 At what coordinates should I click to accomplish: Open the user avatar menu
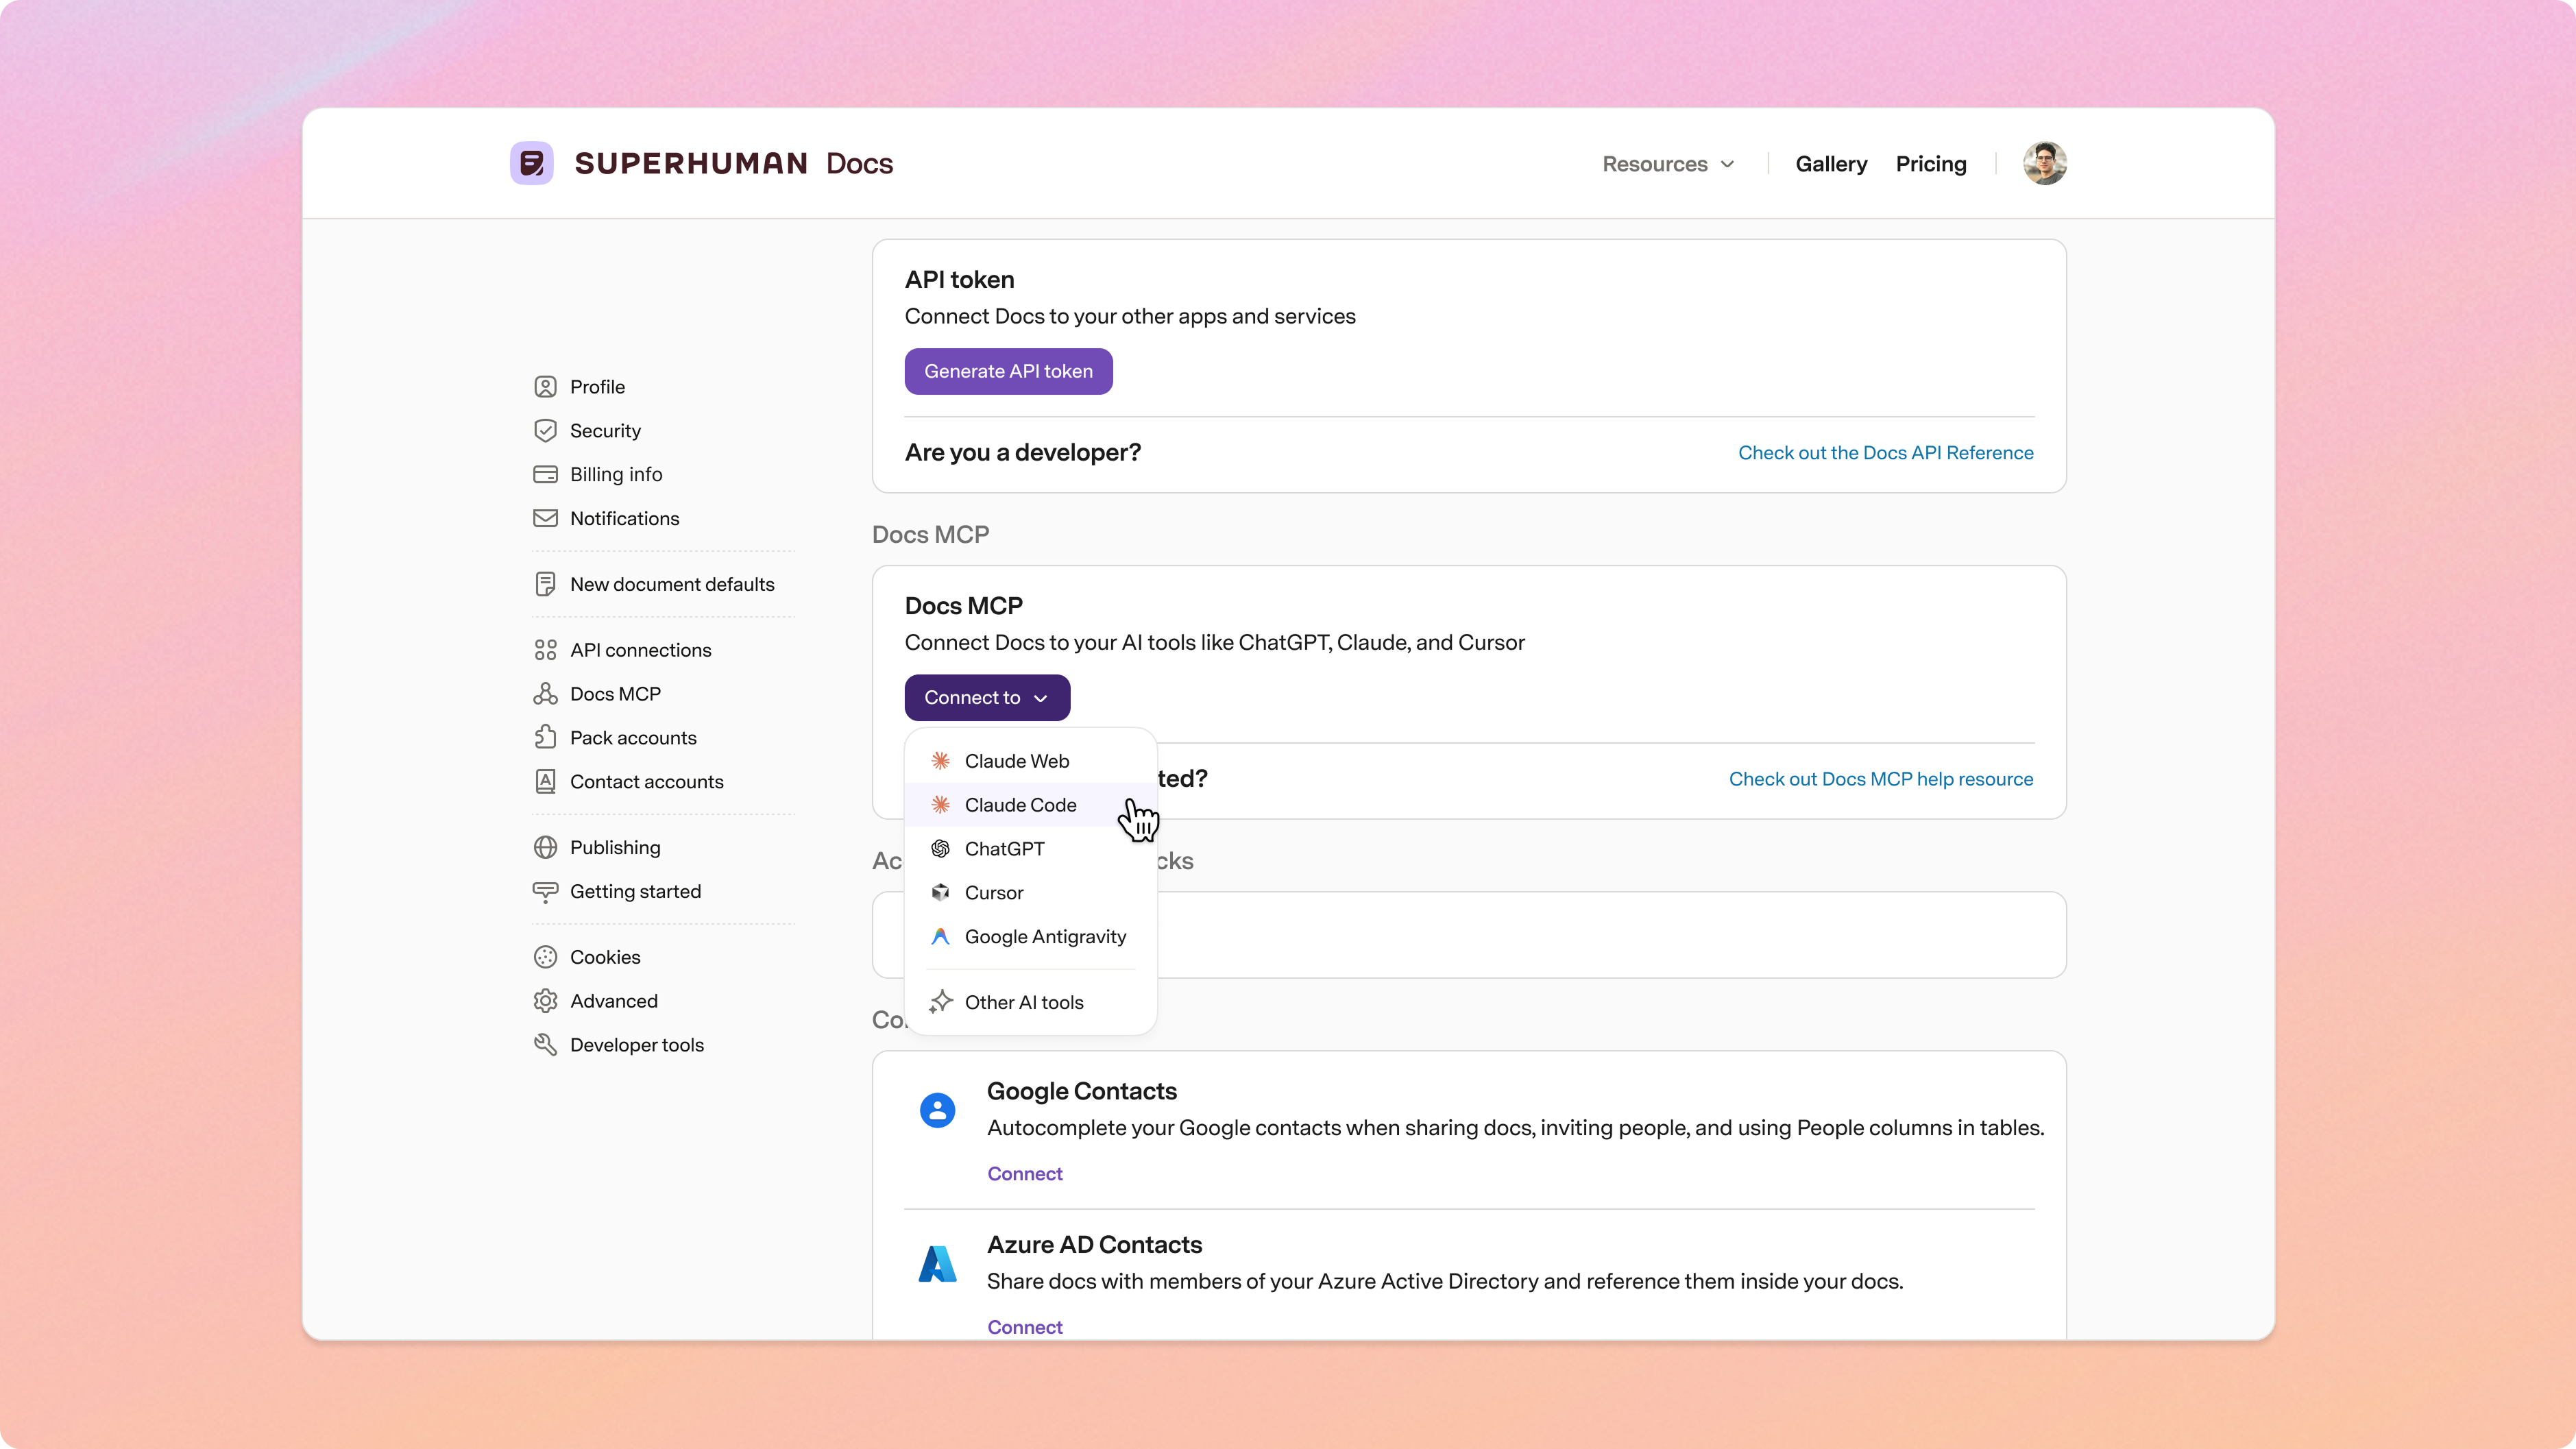(2044, 163)
